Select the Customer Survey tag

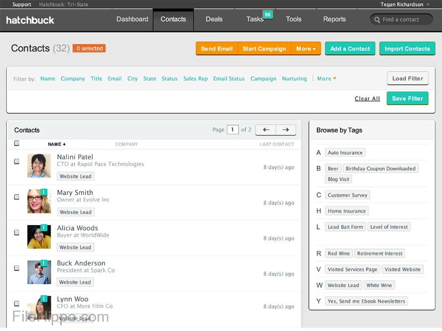(x=347, y=195)
